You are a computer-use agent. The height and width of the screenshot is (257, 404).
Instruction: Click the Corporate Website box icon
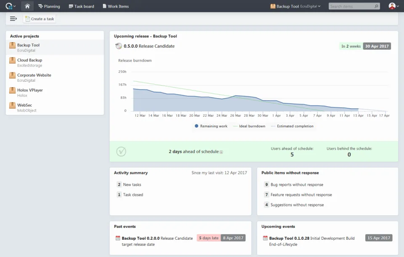(x=12, y=75)
